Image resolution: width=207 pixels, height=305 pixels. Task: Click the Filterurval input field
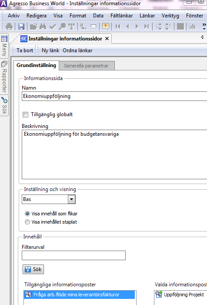point(73,255)
